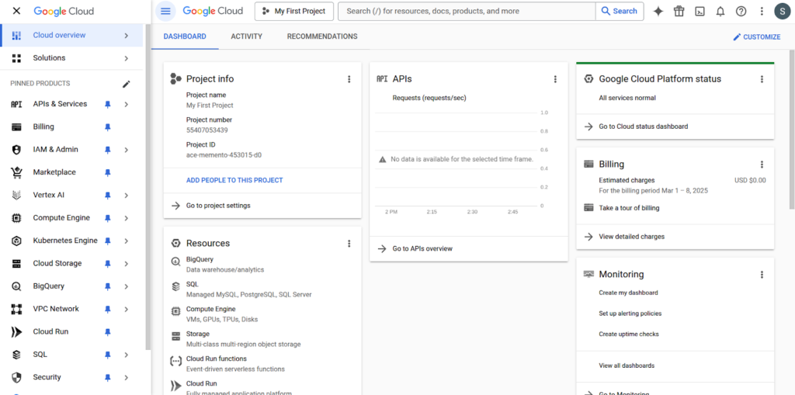Open Security sidebar menu item
This screenshot has height=395, width=795.
click(x=71, y=377)
